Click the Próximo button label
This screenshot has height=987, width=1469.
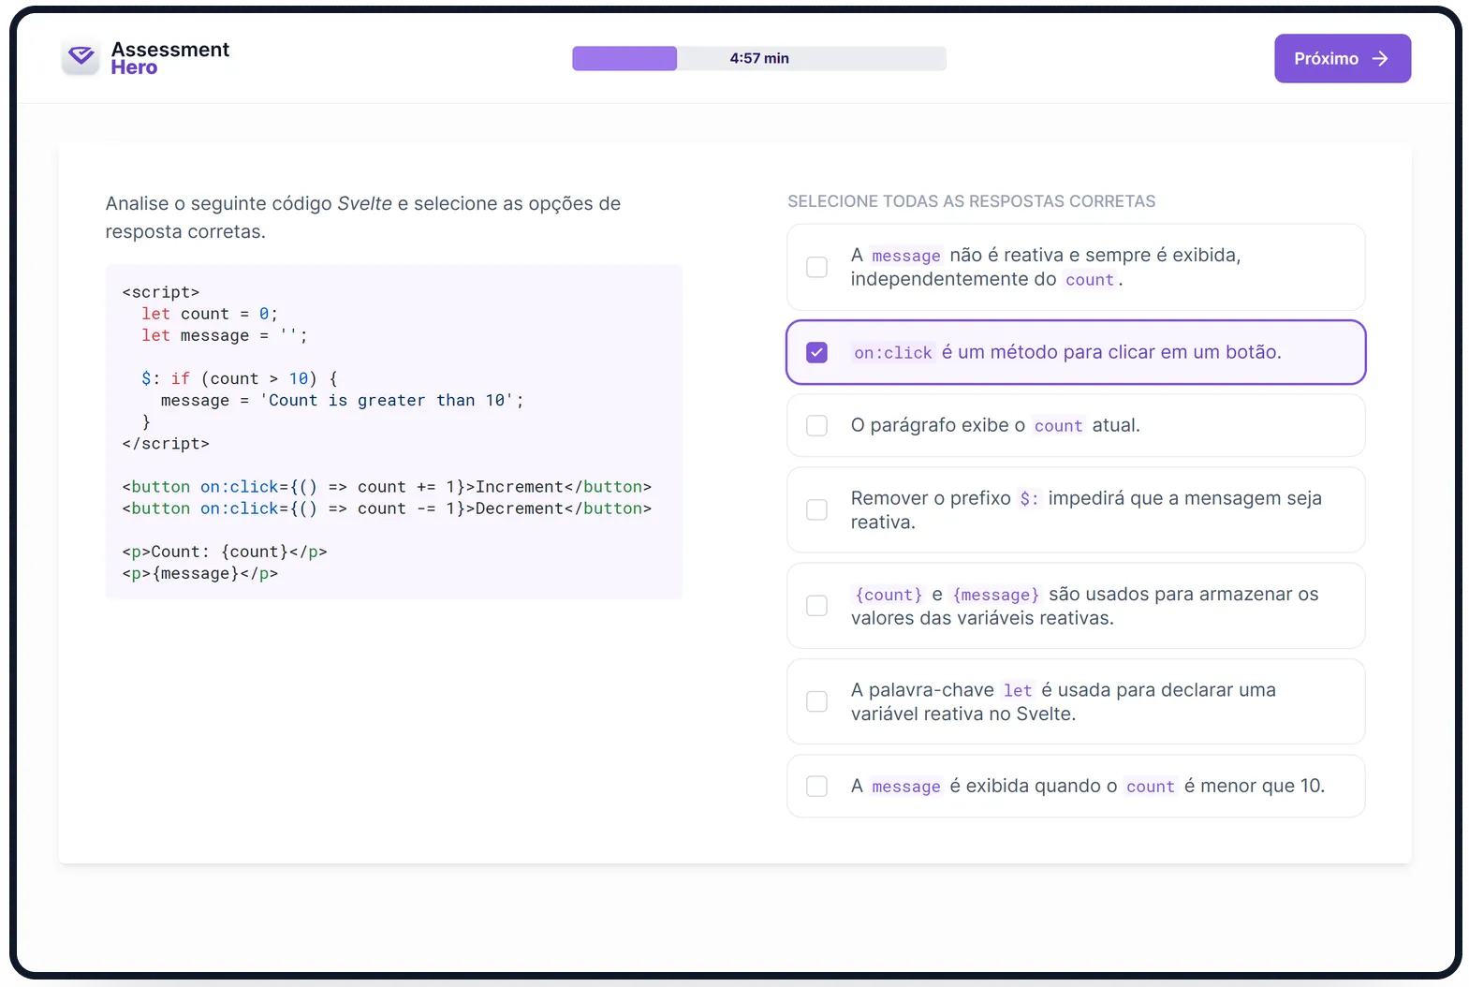point(1326,58)
